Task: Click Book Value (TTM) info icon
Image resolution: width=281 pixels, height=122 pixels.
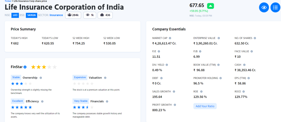Action: click(218, 65)
